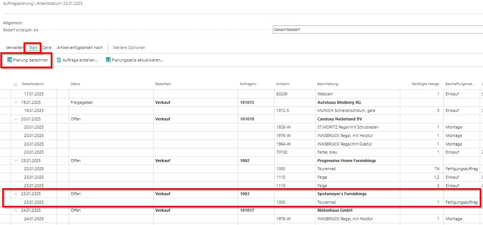Click quantity 1,2 for Felge

coord(437,177)
